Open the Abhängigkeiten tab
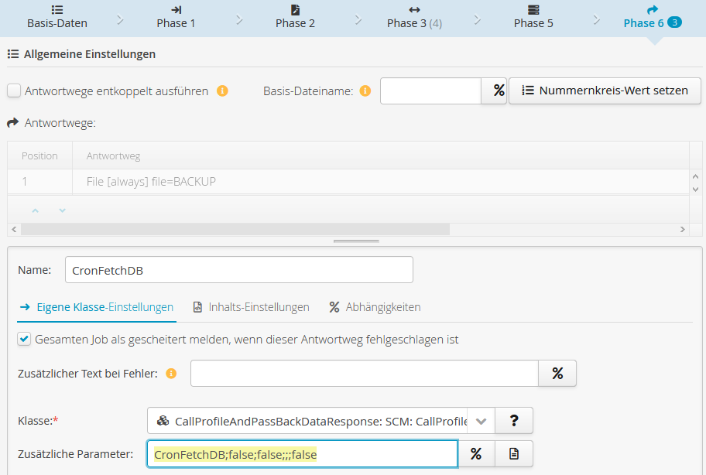 point(375,307)
